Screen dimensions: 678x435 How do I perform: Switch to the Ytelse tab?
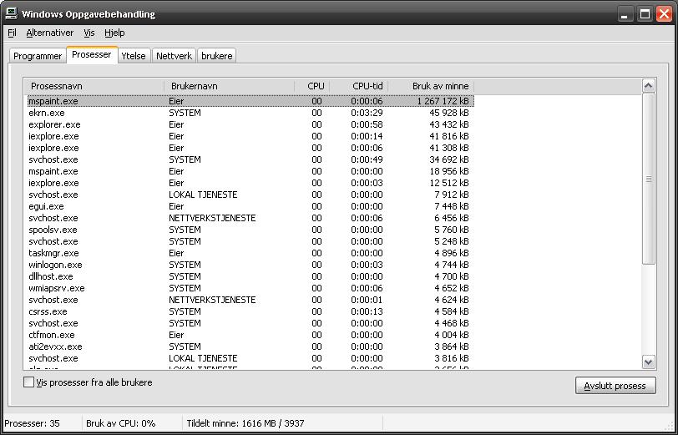tap(134, 56)
